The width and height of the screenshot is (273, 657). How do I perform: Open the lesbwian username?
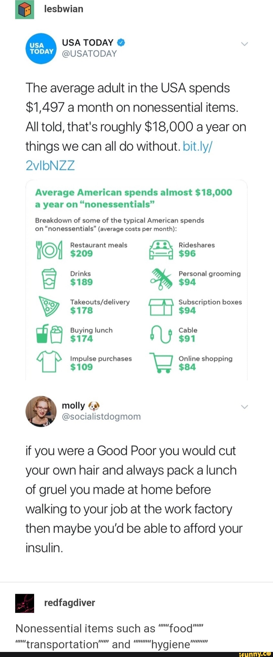pyautogui.click(x=63, y=9)
